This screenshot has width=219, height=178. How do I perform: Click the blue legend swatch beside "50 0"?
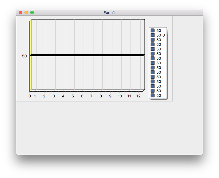point(153,35)
